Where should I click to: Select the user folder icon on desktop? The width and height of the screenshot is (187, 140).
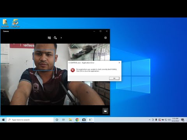(x=5, y=23)
